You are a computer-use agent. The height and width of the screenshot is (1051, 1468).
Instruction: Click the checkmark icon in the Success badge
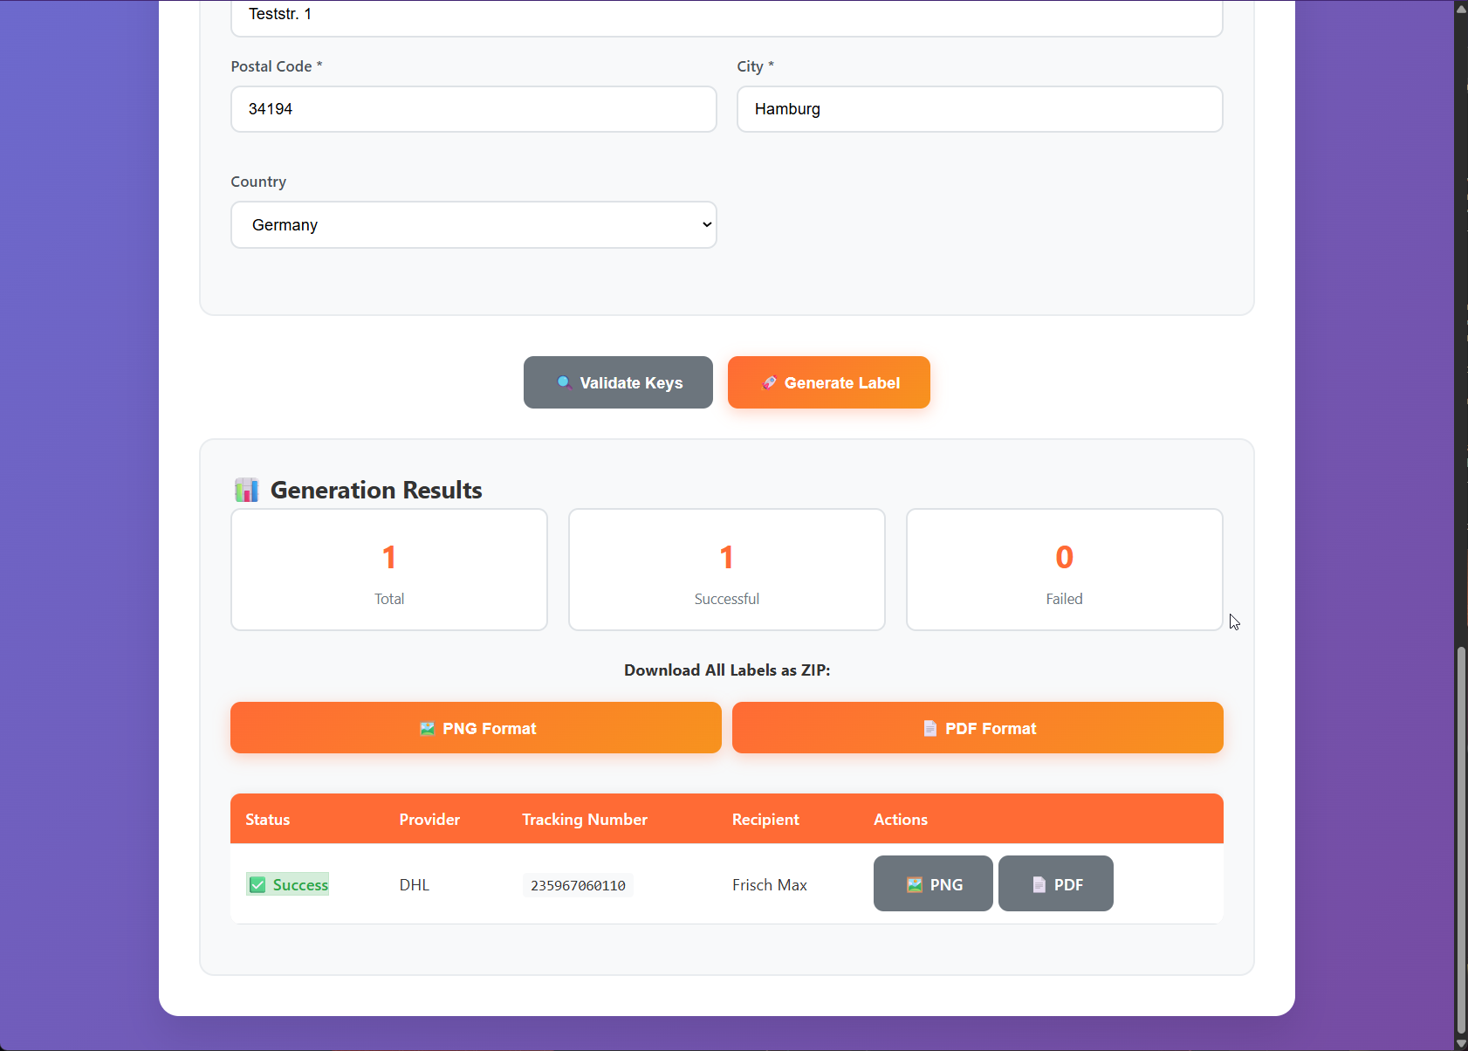pos(257,884)
